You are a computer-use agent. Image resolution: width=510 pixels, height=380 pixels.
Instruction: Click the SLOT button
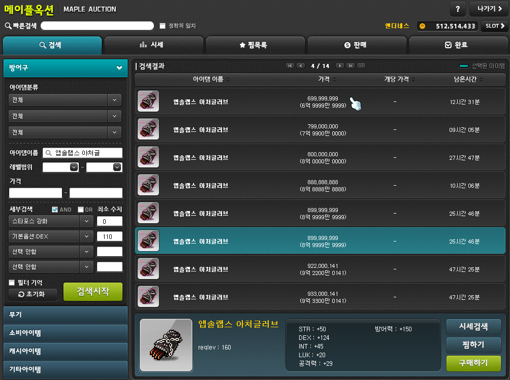tap(494, 26)
